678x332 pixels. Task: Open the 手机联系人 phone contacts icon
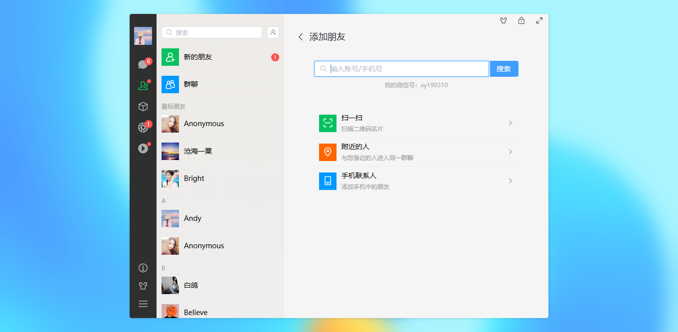[328, 181]
